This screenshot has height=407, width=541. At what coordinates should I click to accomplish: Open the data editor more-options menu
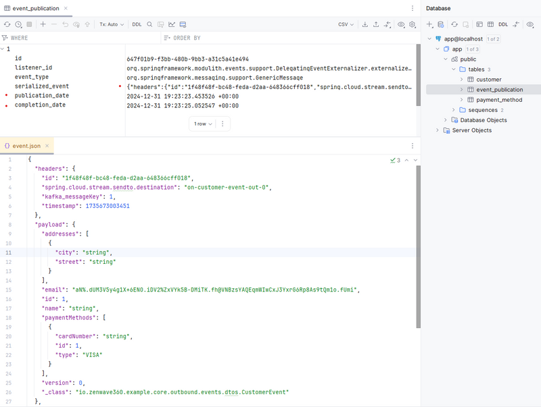click(413, 8)
